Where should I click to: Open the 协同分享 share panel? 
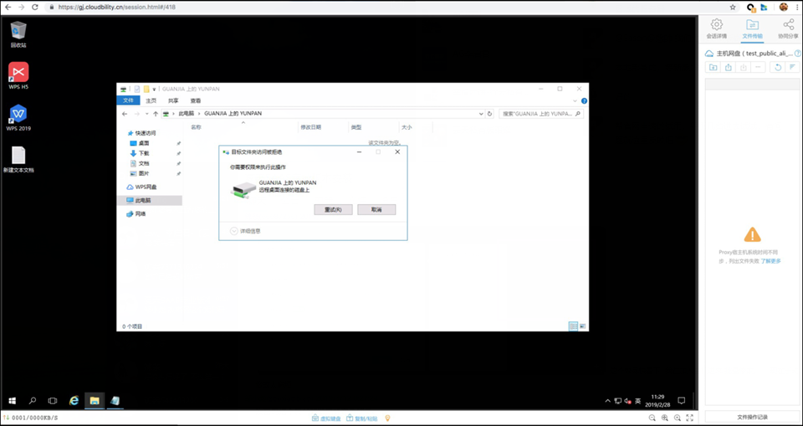point(788,28)
